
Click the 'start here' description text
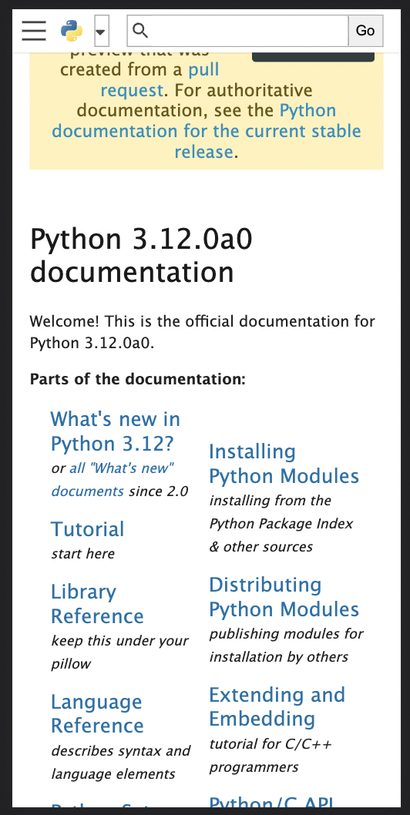82,554
